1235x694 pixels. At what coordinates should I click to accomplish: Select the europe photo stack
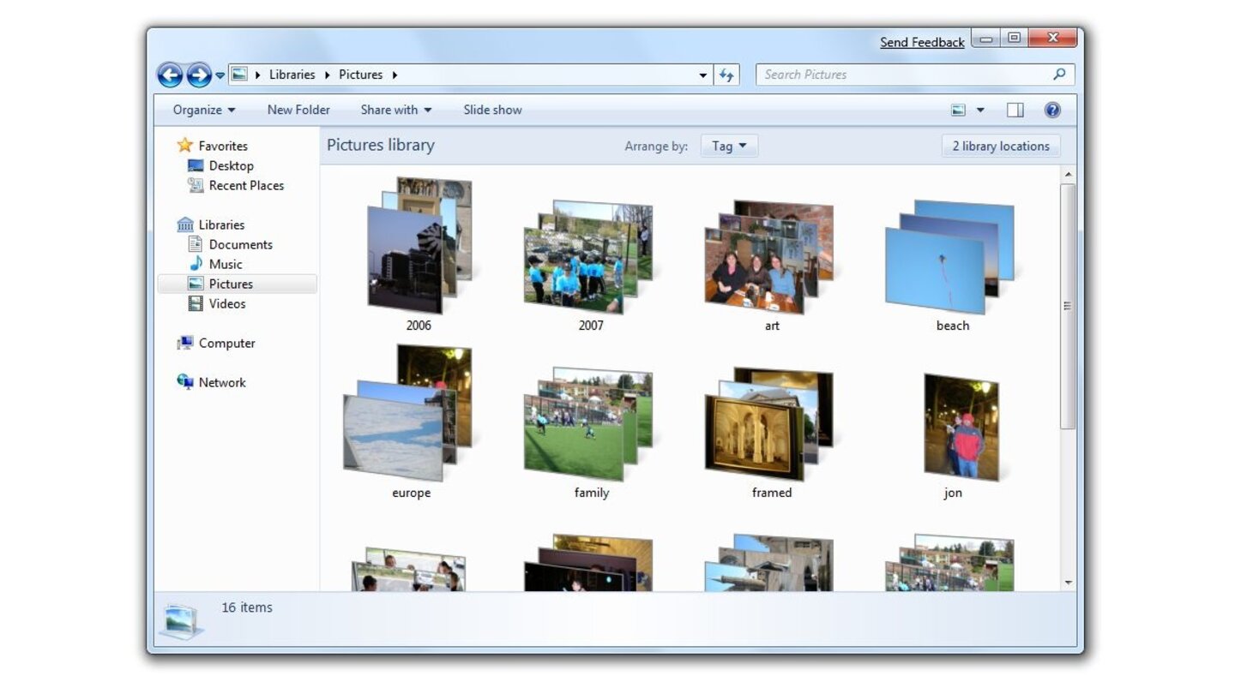(x=408, y=413)
